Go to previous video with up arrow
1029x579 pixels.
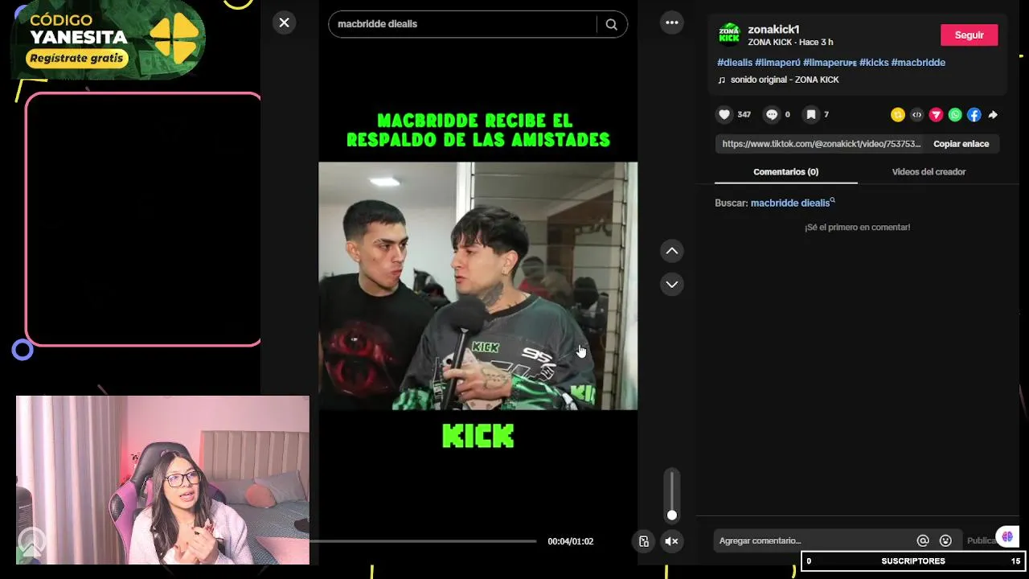pyautogui.click(x=672, y=251)
